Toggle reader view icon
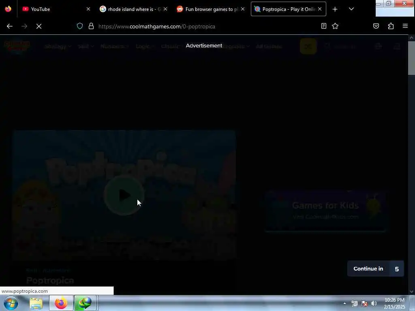Image resolution: width=415 pixels, height=311 pixels. pyautogui.click(x=324, y=26)
